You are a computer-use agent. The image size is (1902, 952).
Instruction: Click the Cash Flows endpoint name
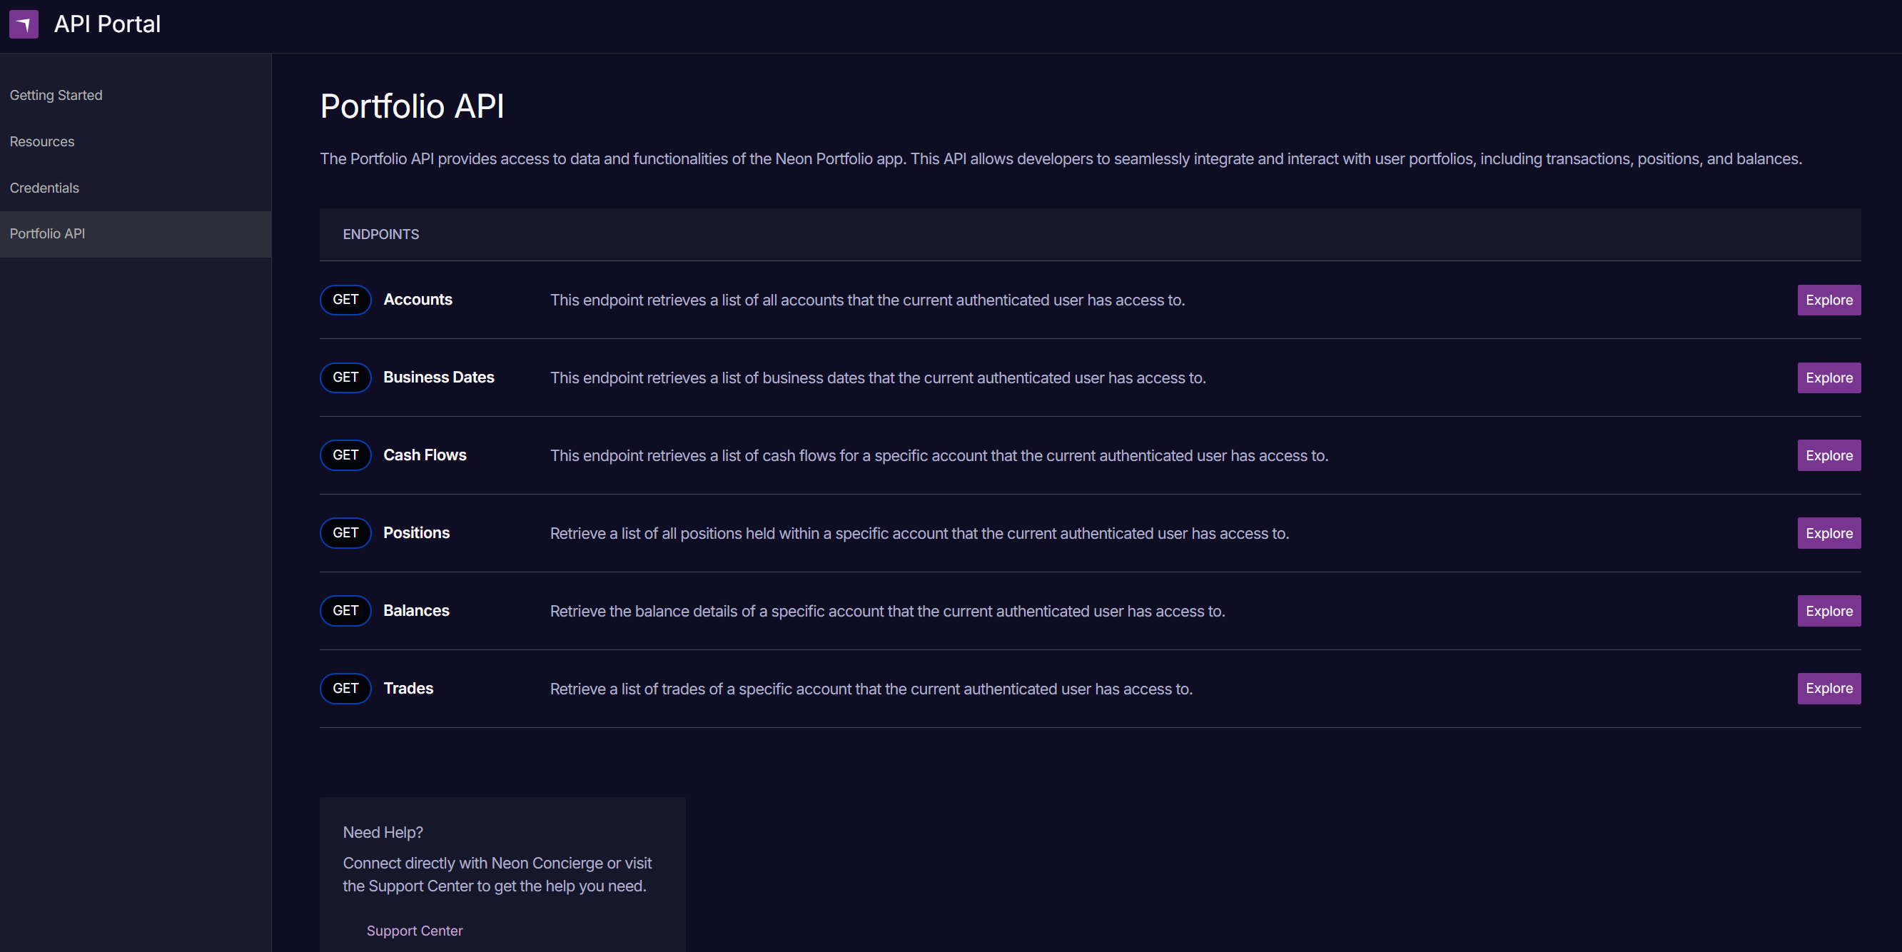[x=425, y=455]
